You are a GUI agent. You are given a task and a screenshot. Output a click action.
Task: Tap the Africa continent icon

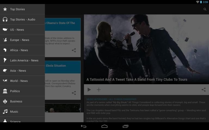click(5, 50)
